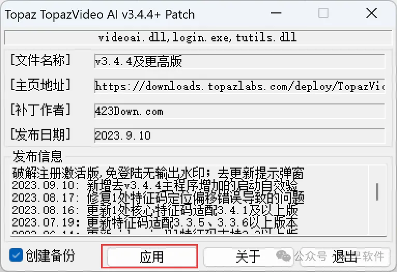
Task: Click the 2023.07.19 changelog line
Action: (154, 223)
